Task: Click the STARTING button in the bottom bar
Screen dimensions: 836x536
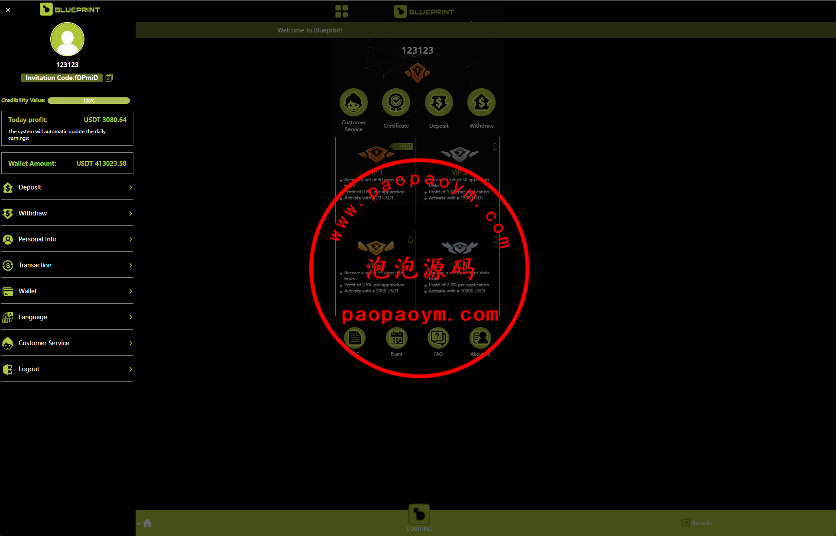Action: pos(419,518)
